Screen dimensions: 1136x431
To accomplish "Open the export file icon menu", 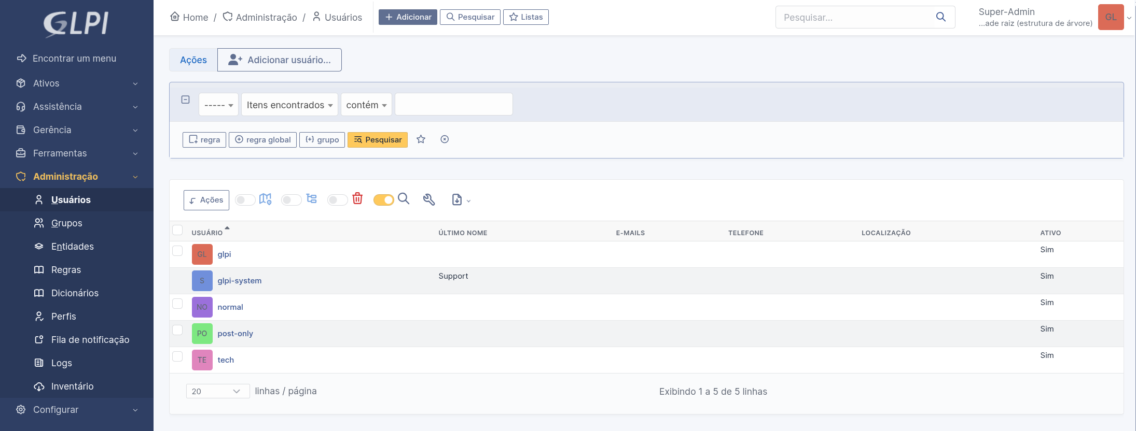I will click(460, 200).
